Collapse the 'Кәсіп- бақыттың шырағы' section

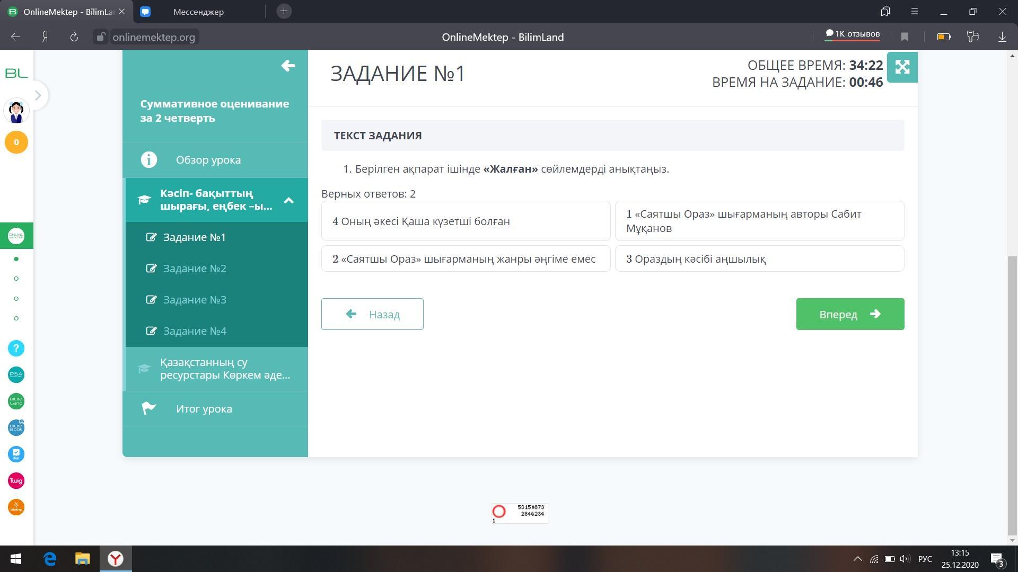coord(288,200)
